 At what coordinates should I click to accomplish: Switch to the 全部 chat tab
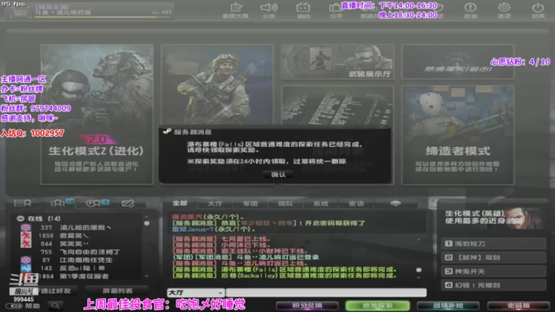180,203
